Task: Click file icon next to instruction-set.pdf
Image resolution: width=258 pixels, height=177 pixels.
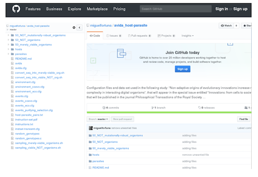Action: point(13,119)
